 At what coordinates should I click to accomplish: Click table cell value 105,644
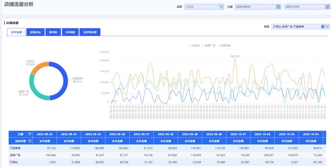click(x=51, y=155)
